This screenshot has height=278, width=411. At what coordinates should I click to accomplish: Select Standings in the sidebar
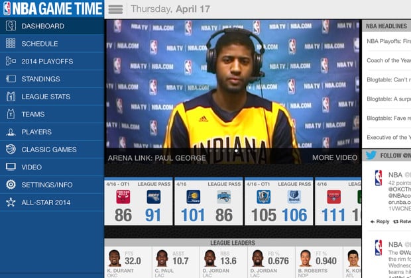tap(52, 79)
